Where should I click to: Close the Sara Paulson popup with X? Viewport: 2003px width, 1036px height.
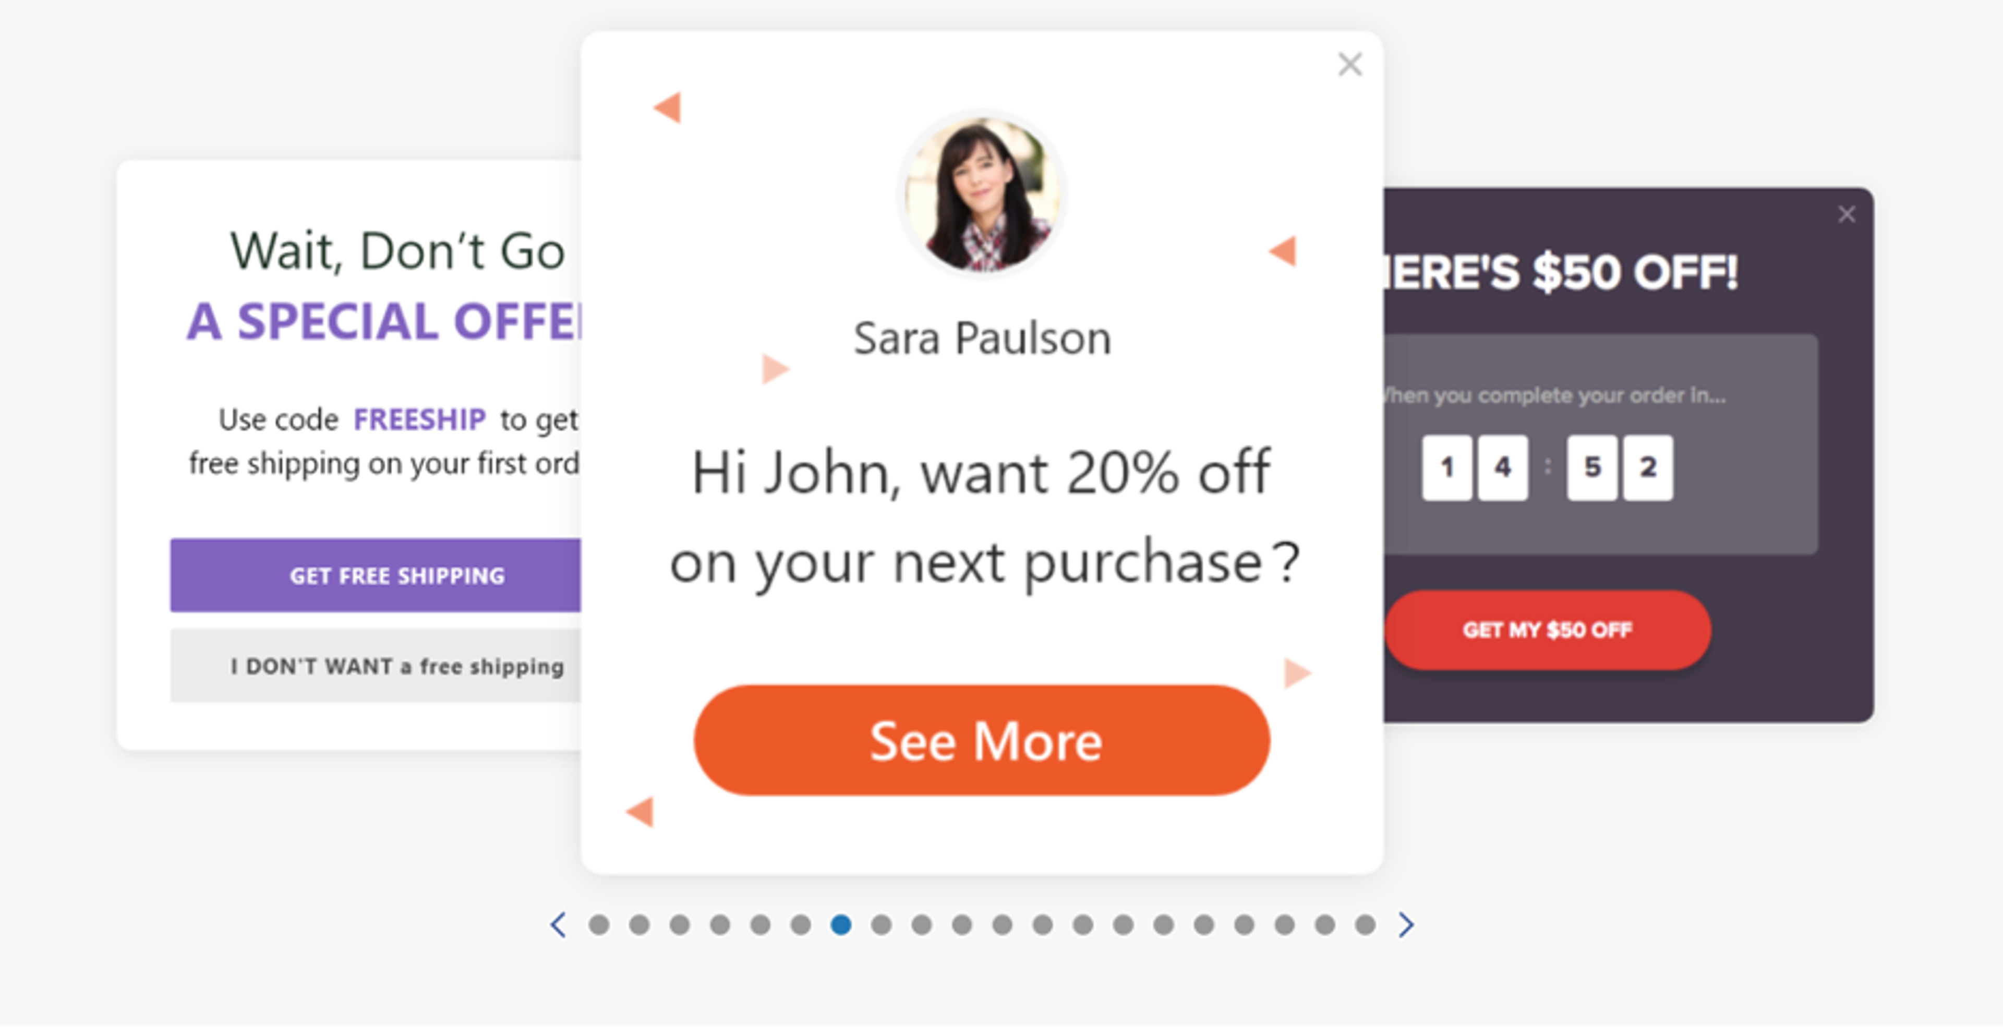point(1350,65)
